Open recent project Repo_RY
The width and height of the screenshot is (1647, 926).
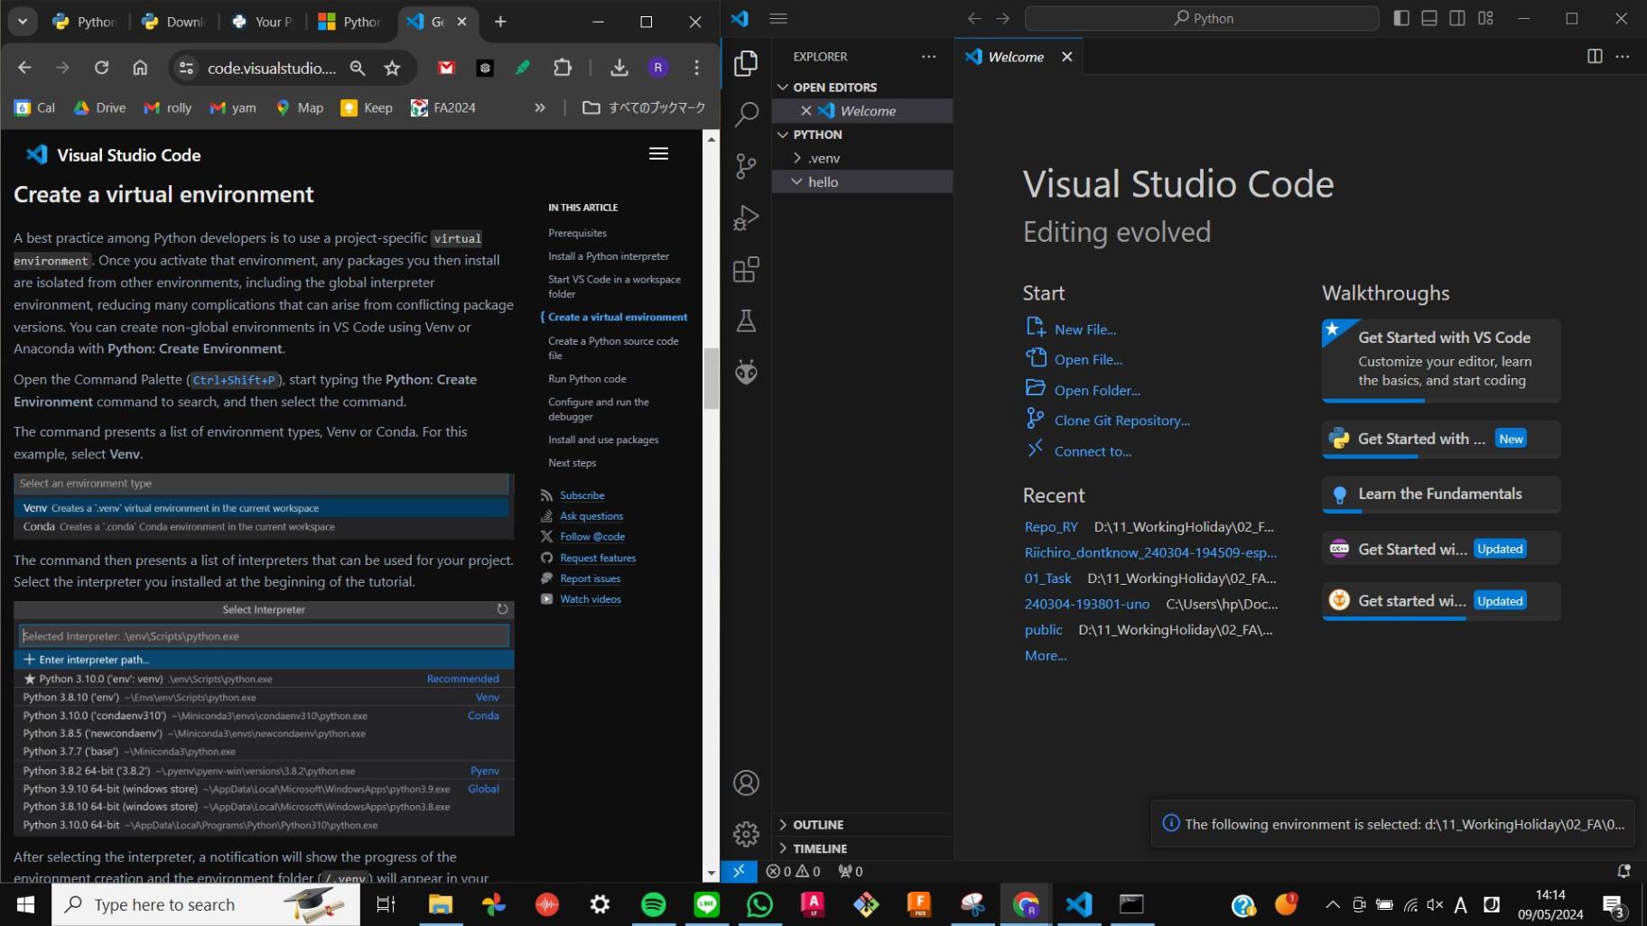1051,527
